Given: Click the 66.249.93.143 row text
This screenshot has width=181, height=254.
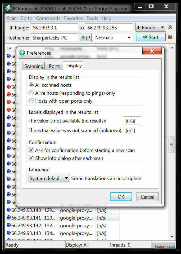Looking at the screenshot, I should (x=26, y=233).
